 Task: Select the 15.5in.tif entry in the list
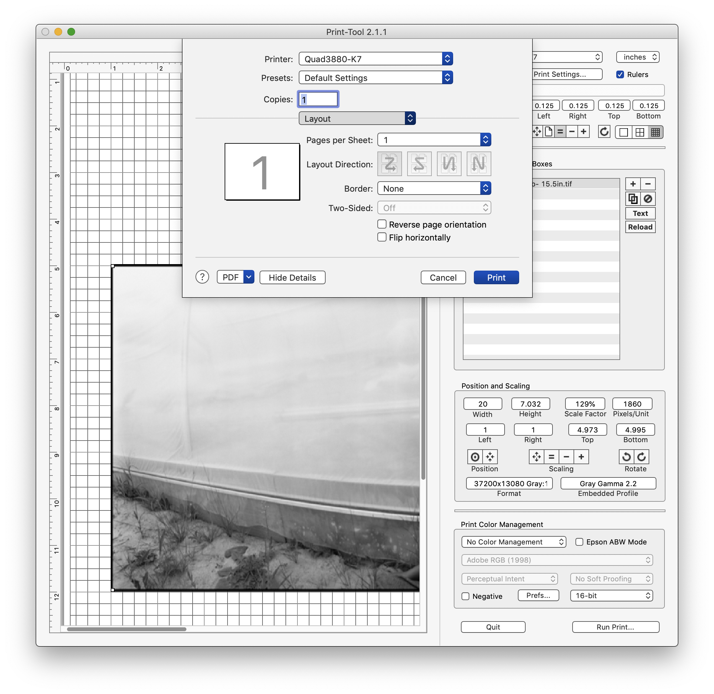(x=576, y=184)
